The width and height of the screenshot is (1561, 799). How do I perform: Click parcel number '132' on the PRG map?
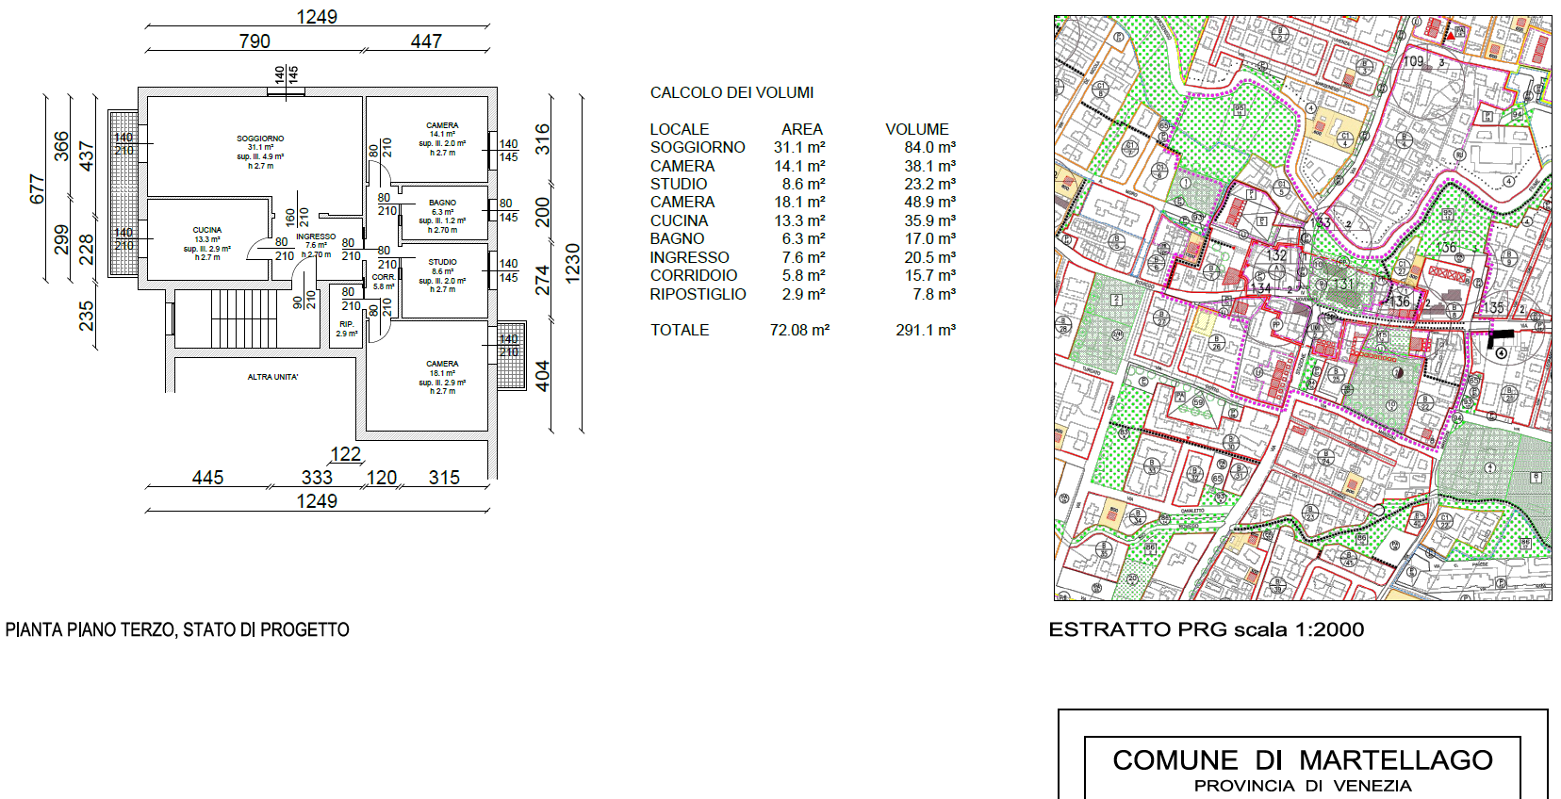(1276, 255)
